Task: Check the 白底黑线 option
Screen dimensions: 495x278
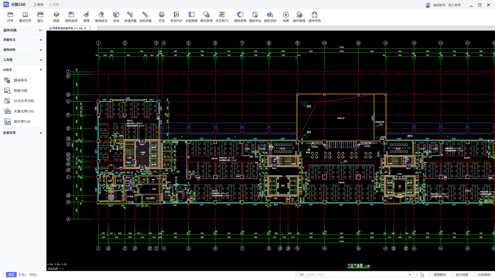Action: click(475, 275)
